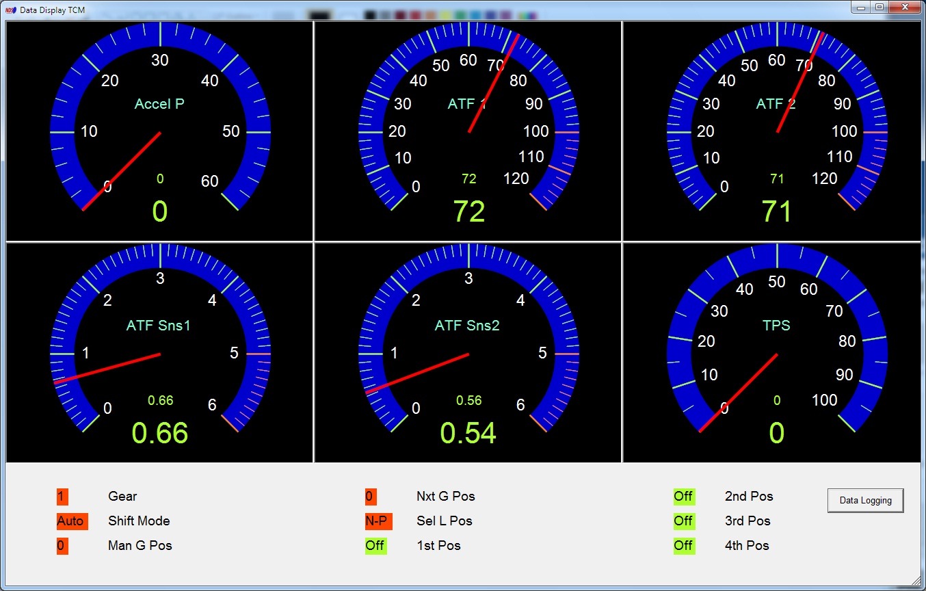Screen dimensions: 926x591
Task: Click the TPS gauge
Action: click(x=777, y=353)
